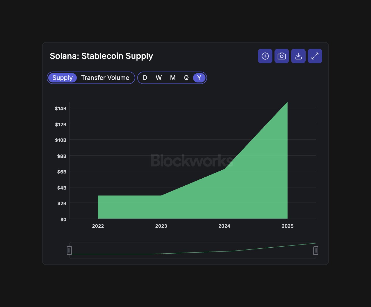Select D daily timeframe
371x307 pixels.
pos(145,78)
